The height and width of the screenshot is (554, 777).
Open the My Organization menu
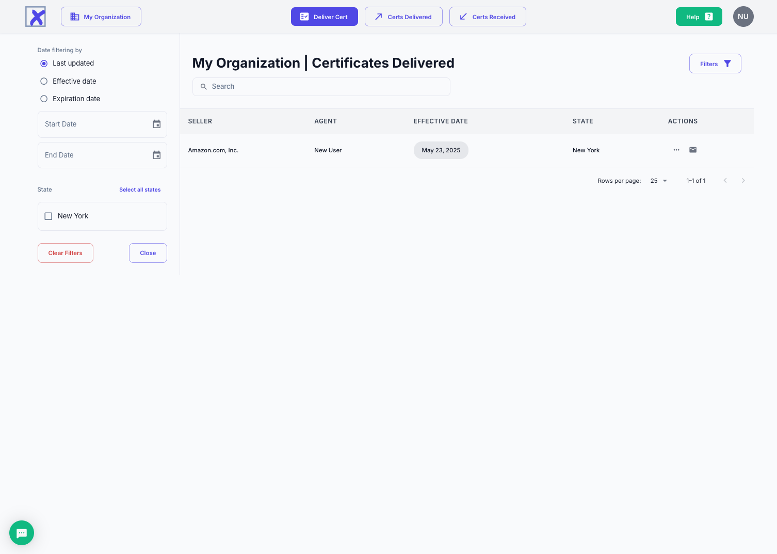click(x=101, y=17)
